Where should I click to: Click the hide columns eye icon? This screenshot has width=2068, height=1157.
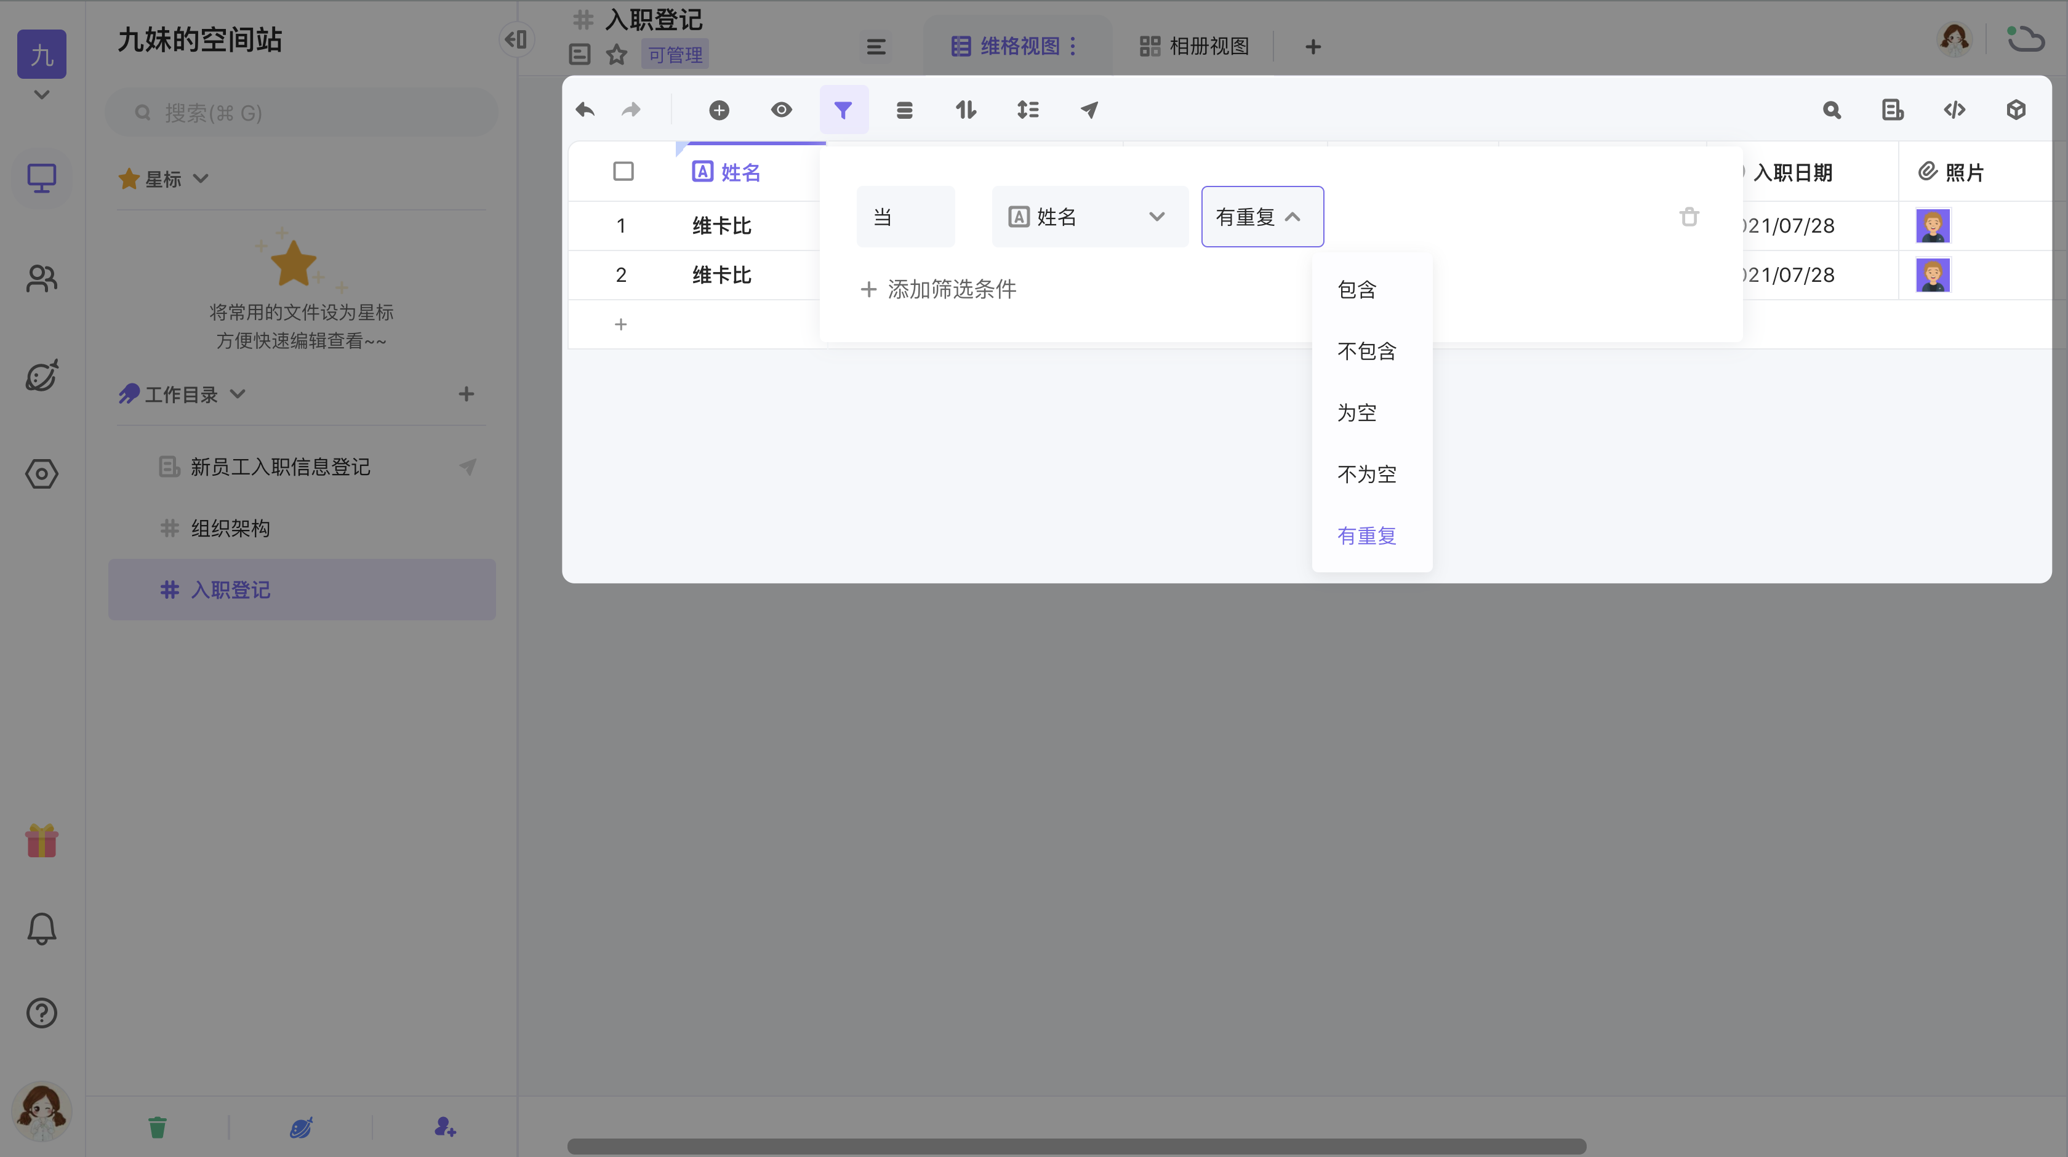781,110
